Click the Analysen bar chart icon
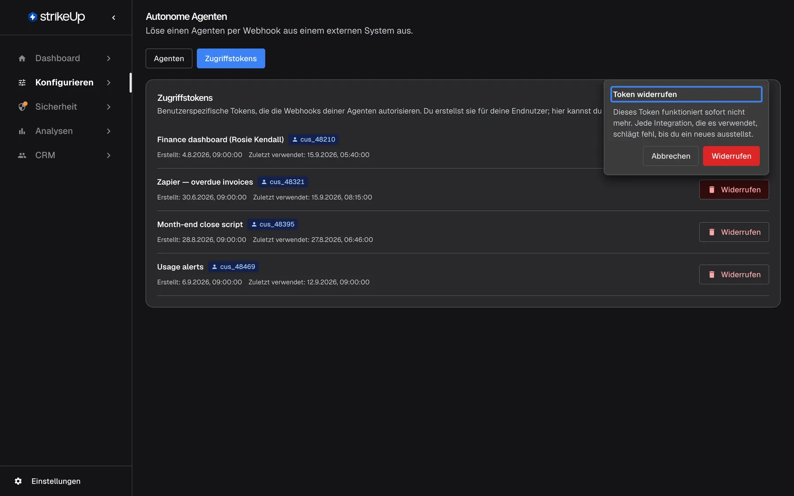 pos(22,131)
